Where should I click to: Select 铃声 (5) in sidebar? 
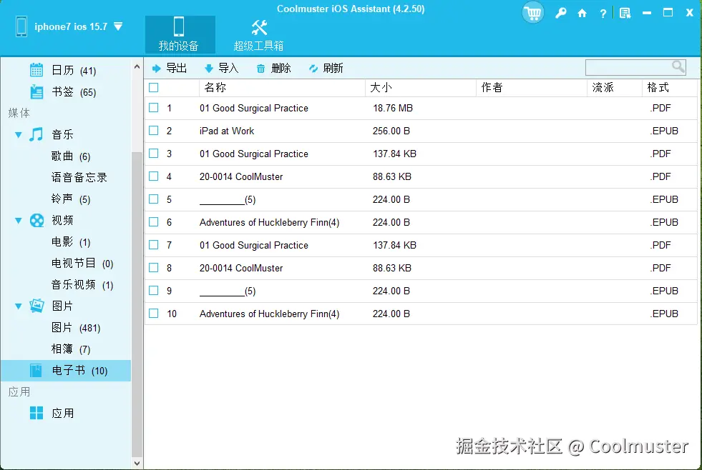[71, 199]
